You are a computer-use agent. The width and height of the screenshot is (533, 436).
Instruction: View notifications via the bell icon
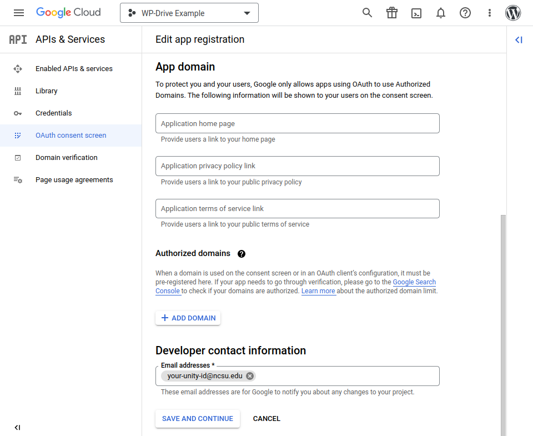point(441,12)
